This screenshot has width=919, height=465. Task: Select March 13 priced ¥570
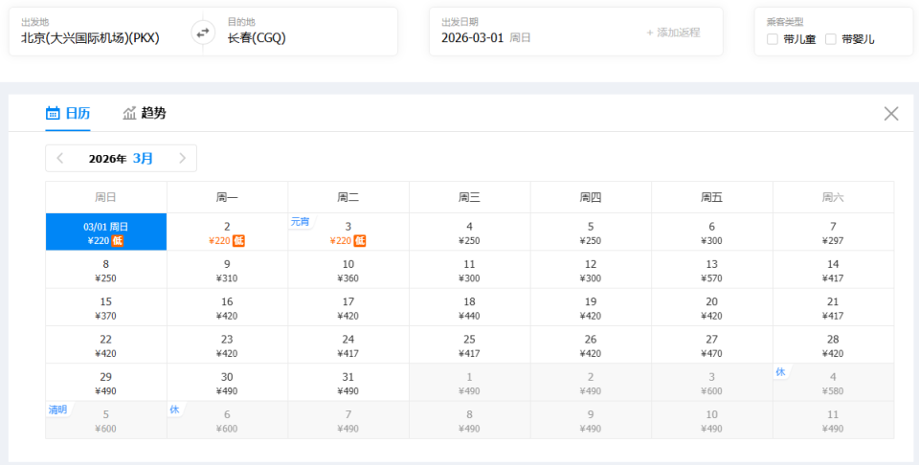click(712, 270)
